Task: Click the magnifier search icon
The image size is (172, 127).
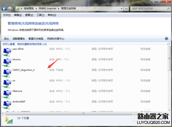Action: pyautogui.click(x=168, y=9)
